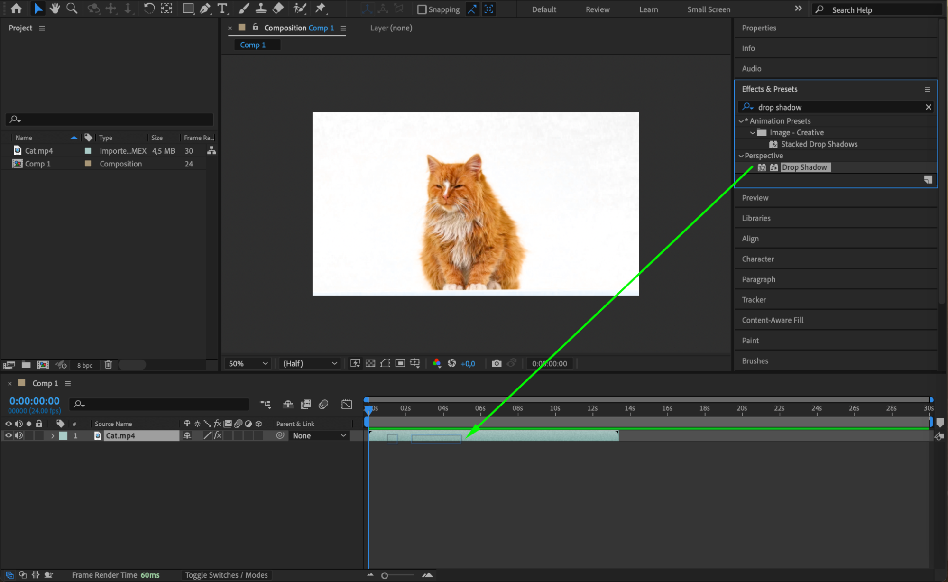Enable the Snapping checkbox
Viewport: 948px width, 582px height.
click(422, 9)
